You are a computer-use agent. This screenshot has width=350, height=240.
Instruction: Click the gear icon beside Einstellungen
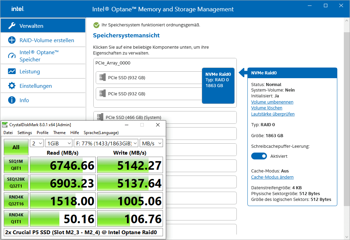click(x=12, y=86)
